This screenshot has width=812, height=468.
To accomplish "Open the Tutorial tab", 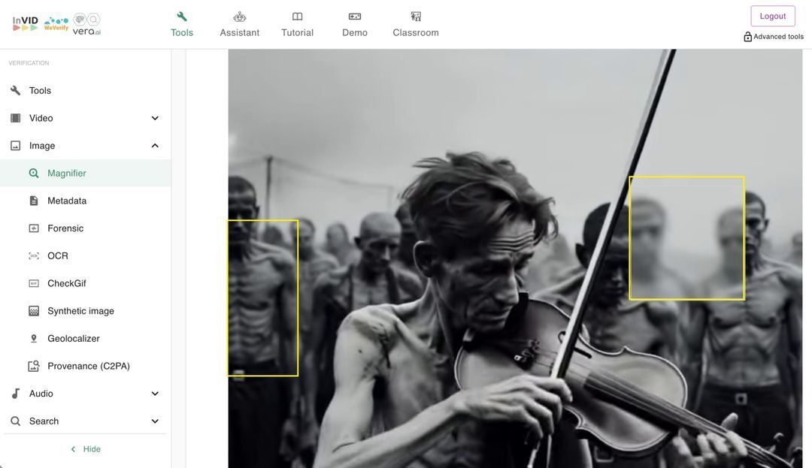I will click(x=297, y=24).
